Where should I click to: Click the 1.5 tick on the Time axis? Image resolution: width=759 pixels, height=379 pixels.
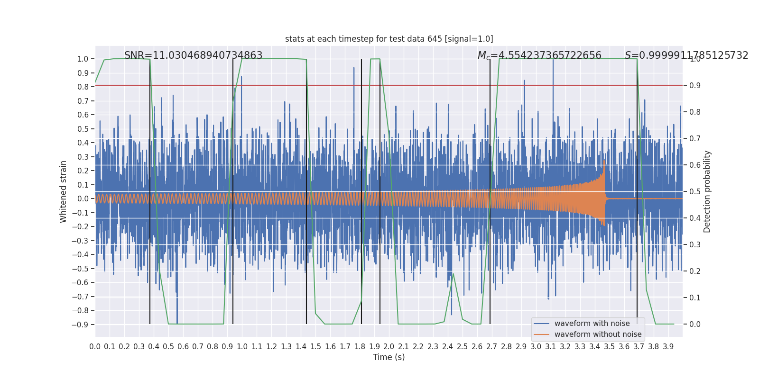pos(315,346)
